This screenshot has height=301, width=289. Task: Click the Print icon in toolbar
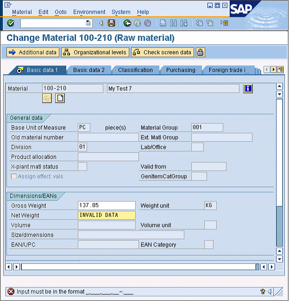coord(163,23)
